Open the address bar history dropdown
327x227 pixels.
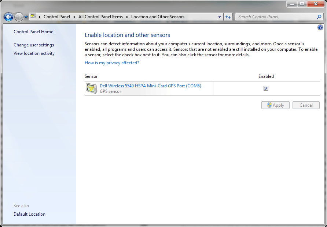[x=220, y=17]
